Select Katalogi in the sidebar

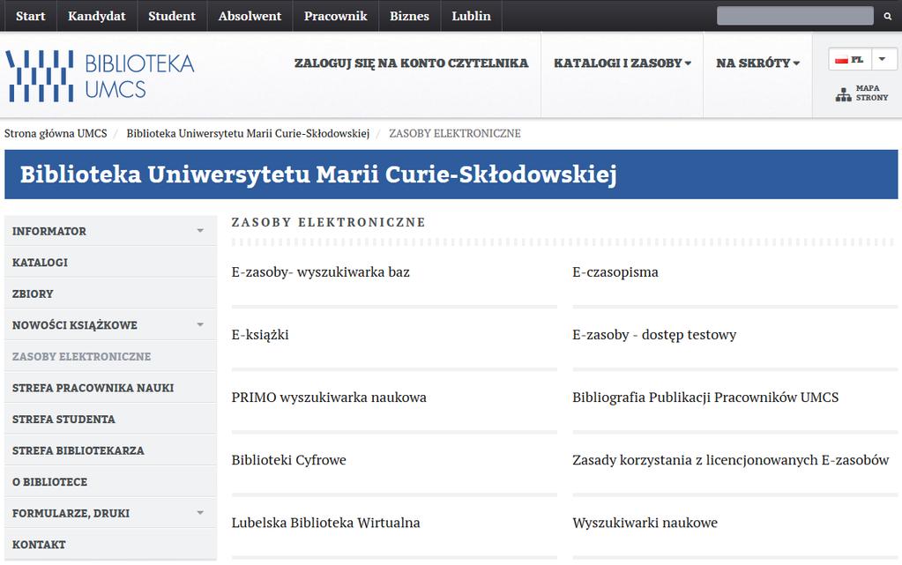tap(110, 263)
